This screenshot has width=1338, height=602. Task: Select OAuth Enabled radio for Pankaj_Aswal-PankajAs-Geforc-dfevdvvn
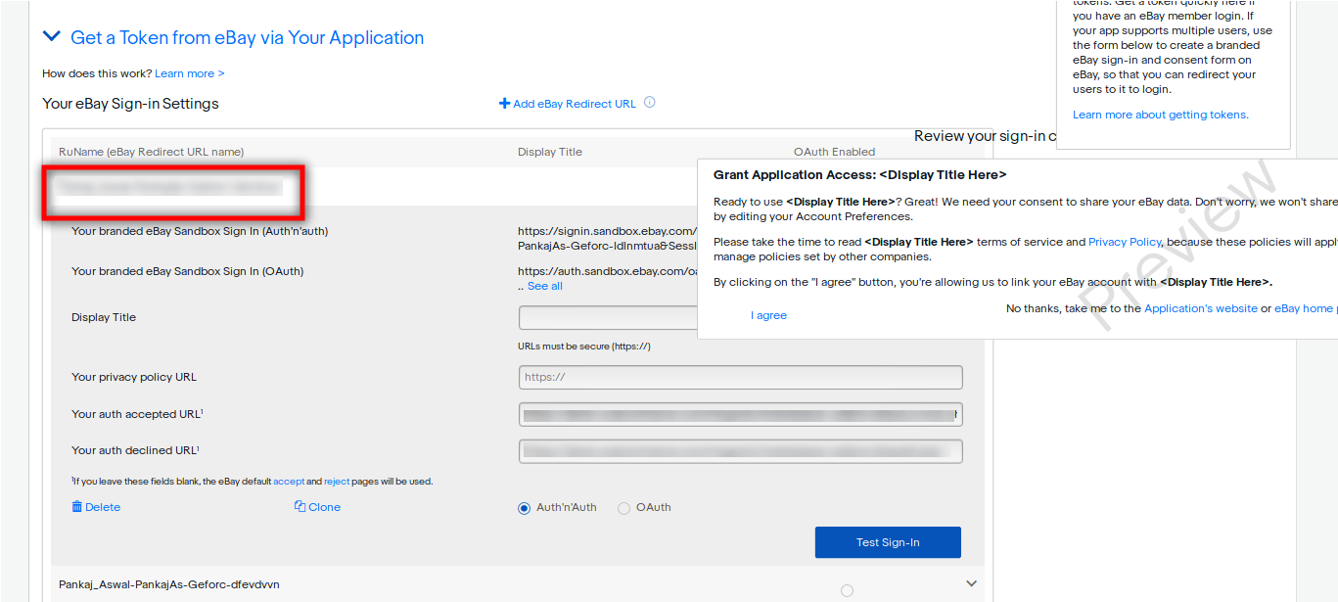coord(847,590)
